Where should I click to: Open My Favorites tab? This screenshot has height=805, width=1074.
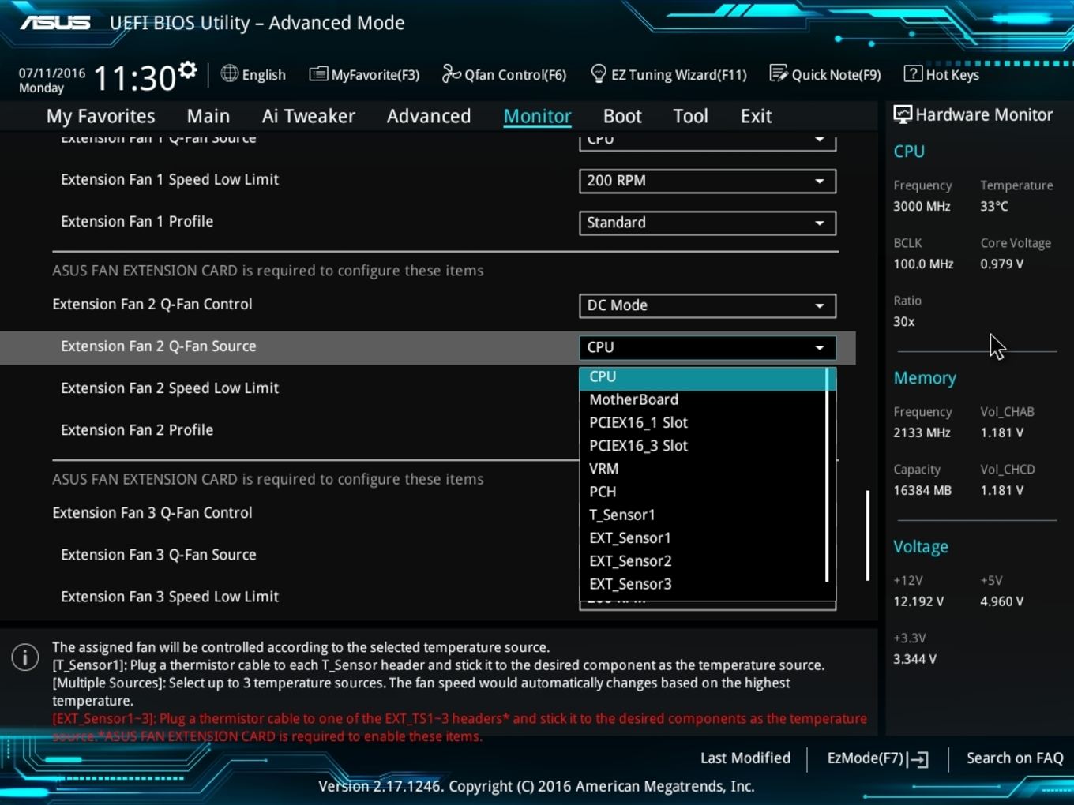pos(101,116)
